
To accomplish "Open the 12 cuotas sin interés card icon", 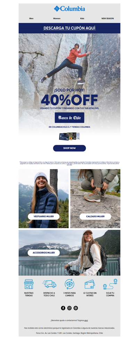I will click(x=90, y=284).
